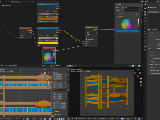Open Texture properties checkered tab

click(x=145, y=50)
